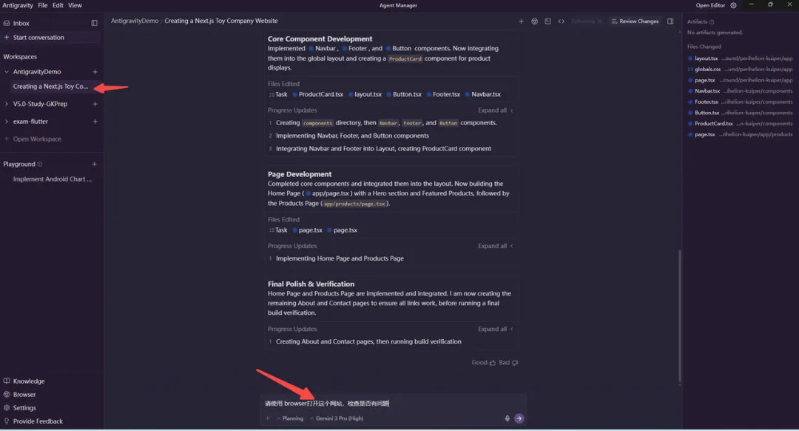799x431 pixels.
Task: Open the Inbox
Action: tap(21, 23)
